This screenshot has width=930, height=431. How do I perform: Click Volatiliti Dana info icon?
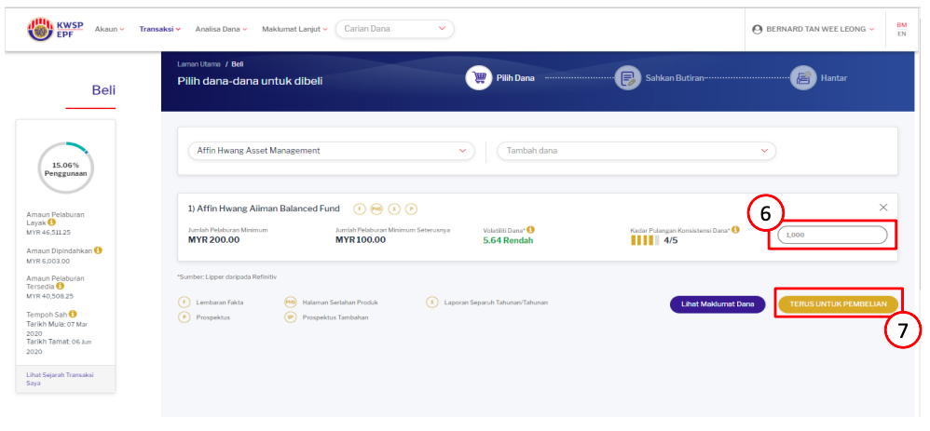click(x=531, y=229)
